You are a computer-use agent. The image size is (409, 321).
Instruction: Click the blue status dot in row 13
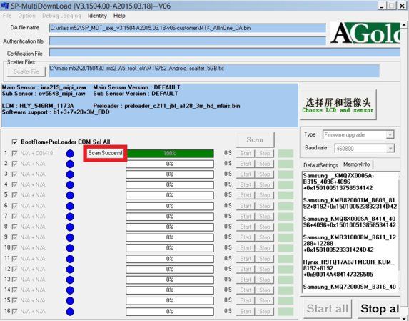click(70, 280)
